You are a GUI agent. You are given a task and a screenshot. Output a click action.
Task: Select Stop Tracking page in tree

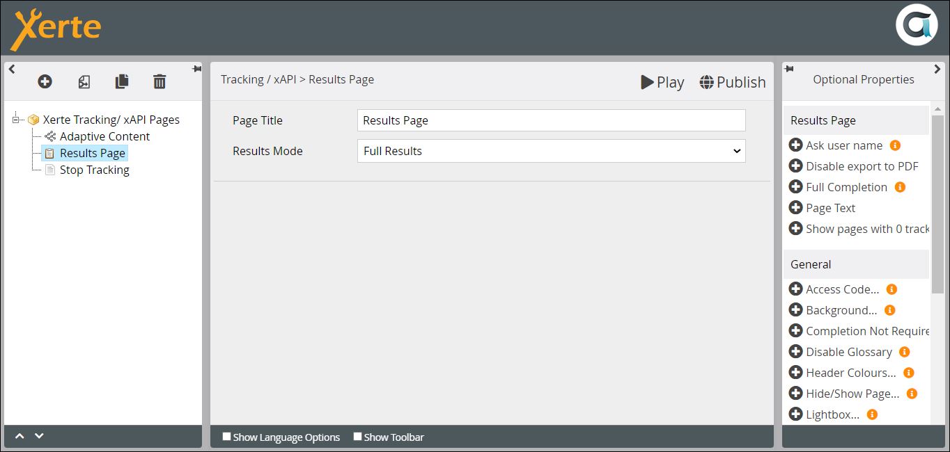(x=94, y=170)
